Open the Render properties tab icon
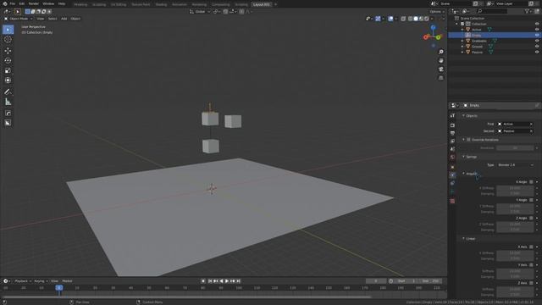 pos(452,125)
